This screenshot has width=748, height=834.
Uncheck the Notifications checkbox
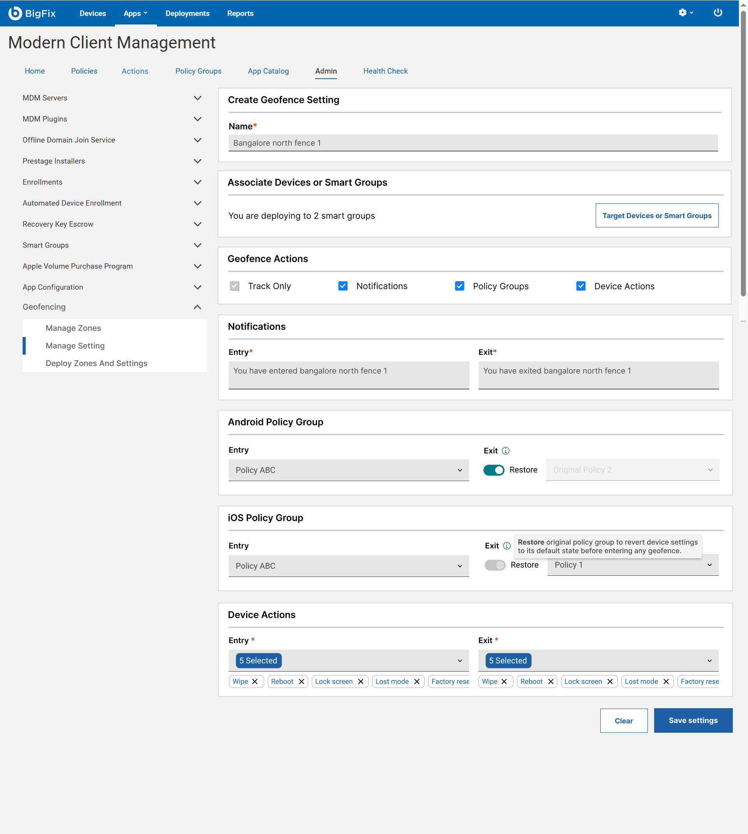pyautogui.click(x=343, y=286)
